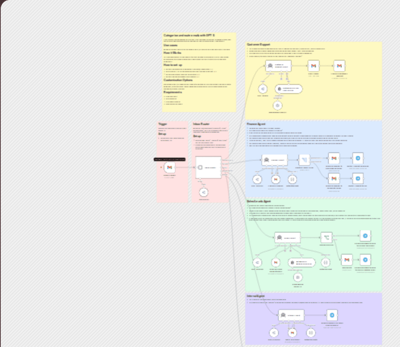
Task: Select the last Gmail node in Customer Support flow
Action: (339, 66)
